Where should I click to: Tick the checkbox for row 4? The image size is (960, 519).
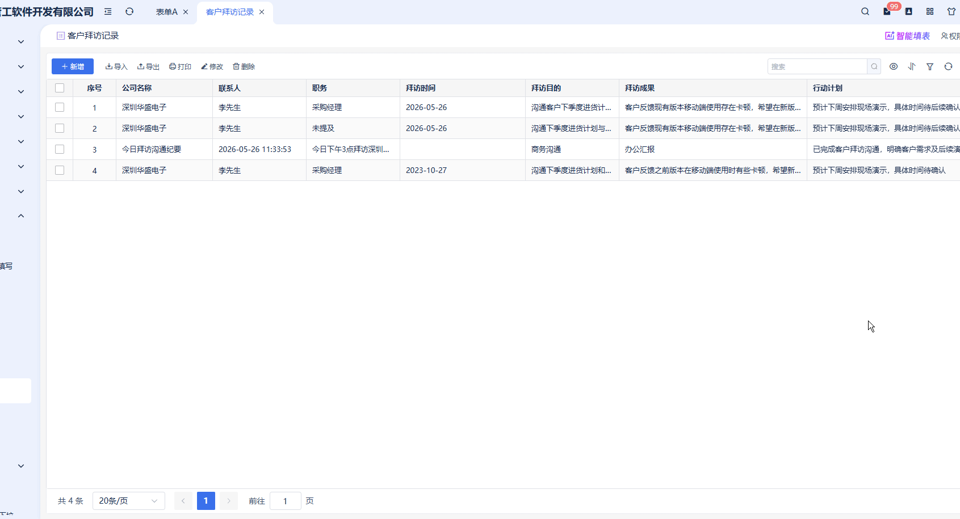[x=60, y=170]
